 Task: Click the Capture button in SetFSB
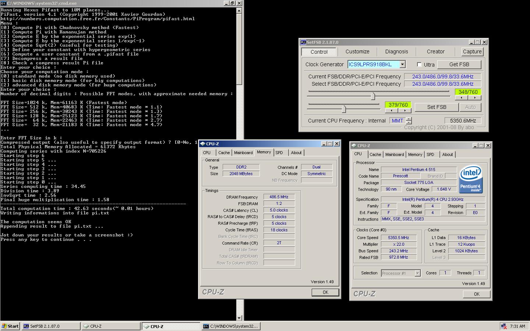(x=472, y=51)
